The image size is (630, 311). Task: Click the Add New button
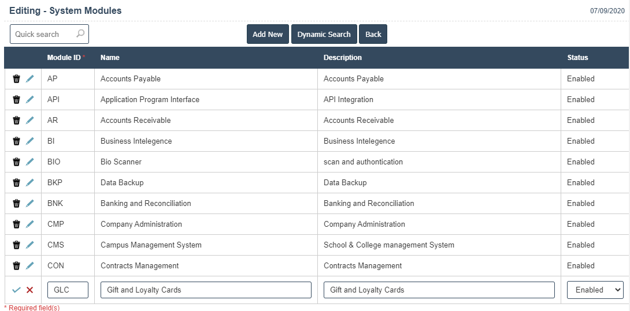pos(268,34)
